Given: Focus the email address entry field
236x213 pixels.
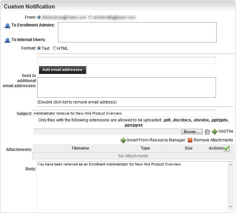Looking at the screenshot, I should 126,60.
